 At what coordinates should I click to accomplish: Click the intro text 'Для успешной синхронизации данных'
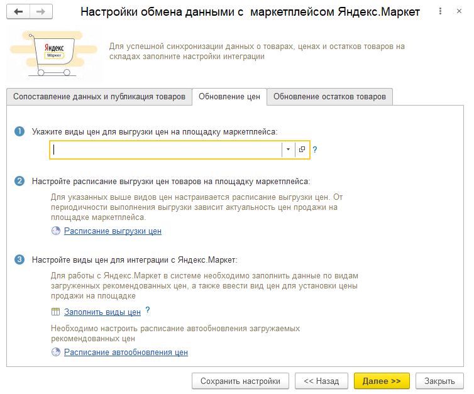(257, 52)
